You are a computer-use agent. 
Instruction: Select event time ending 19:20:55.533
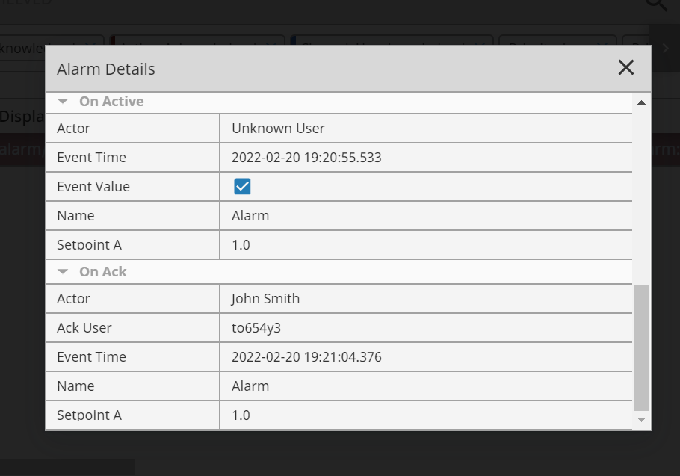click(306, 158)
